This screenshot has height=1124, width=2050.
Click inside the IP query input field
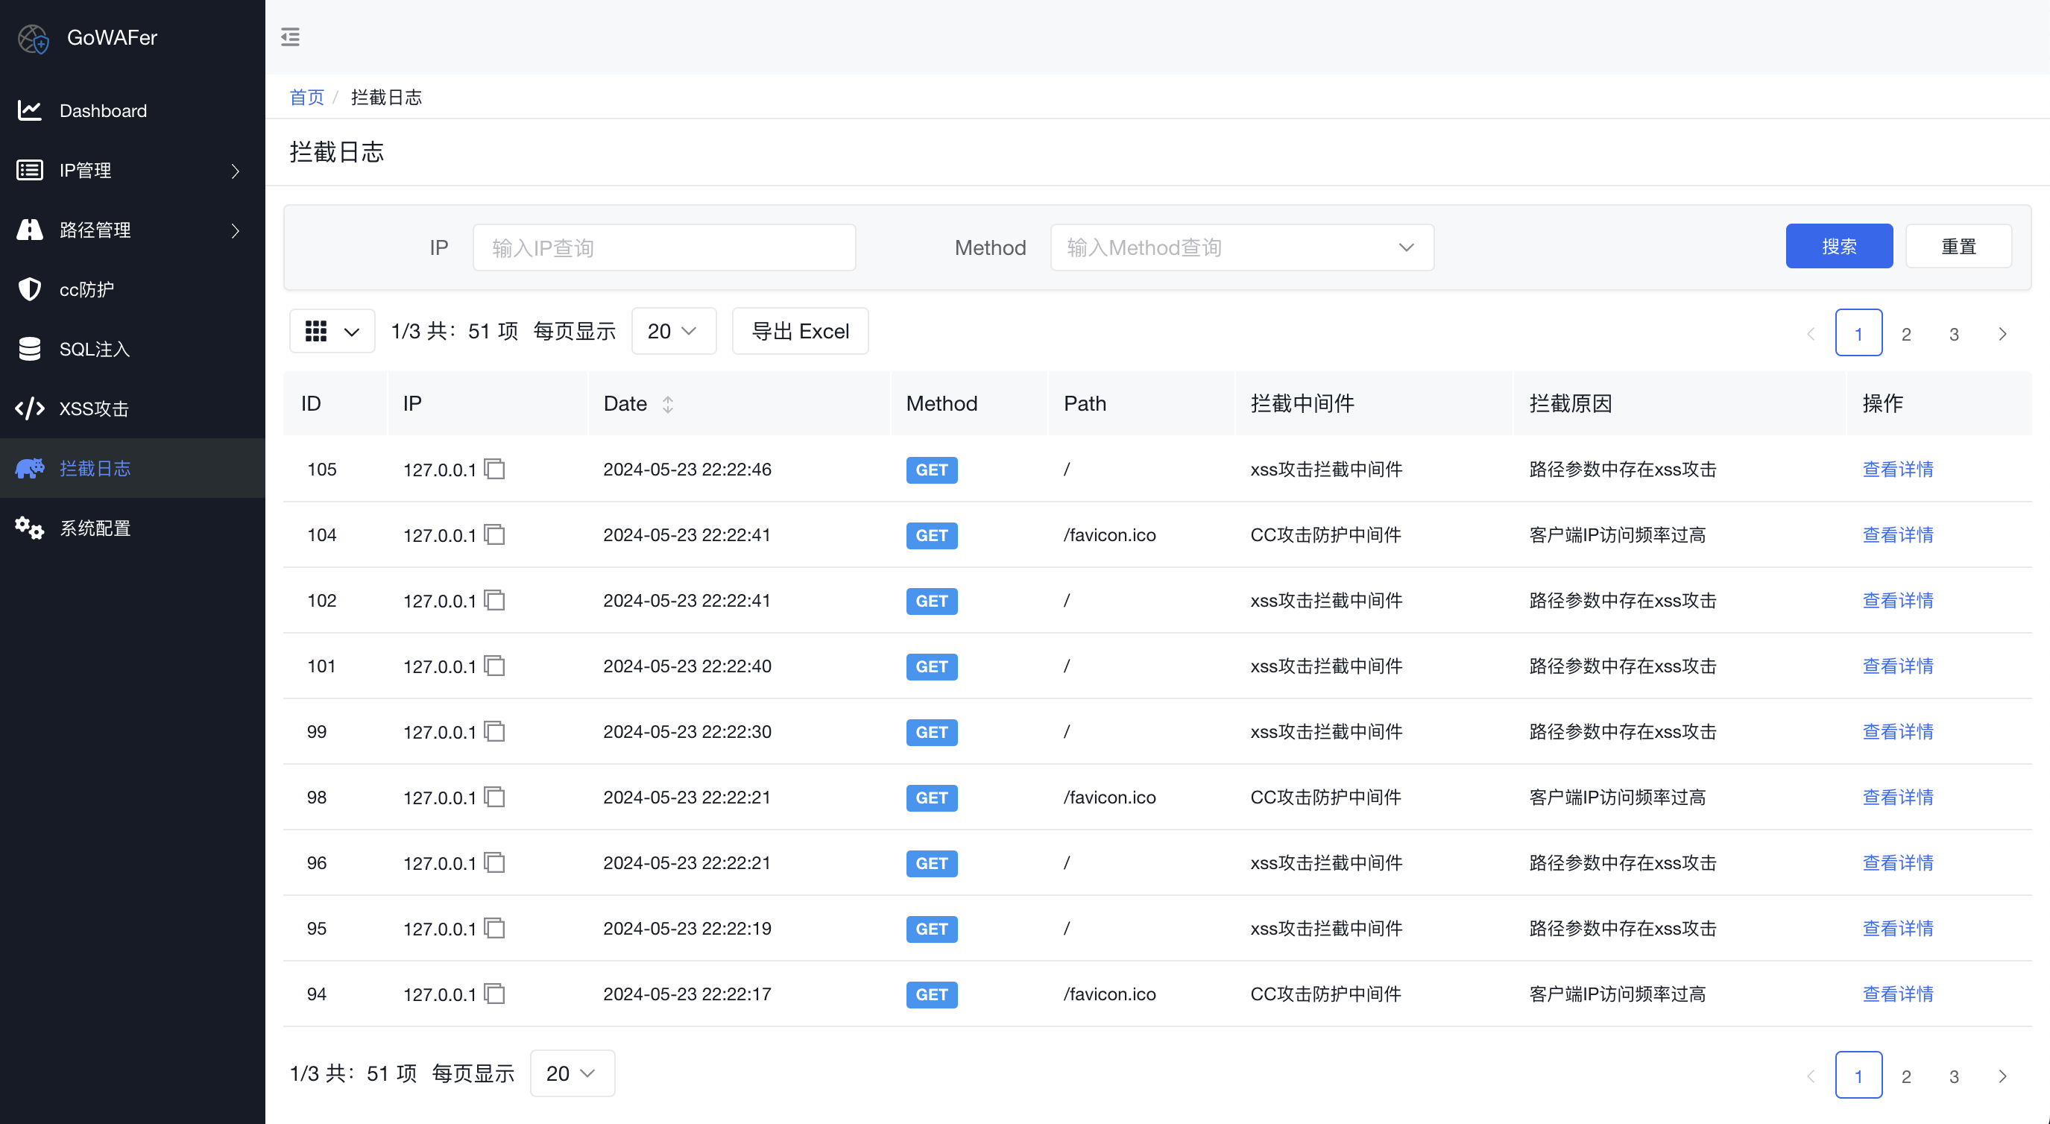[x=663, y=247]
